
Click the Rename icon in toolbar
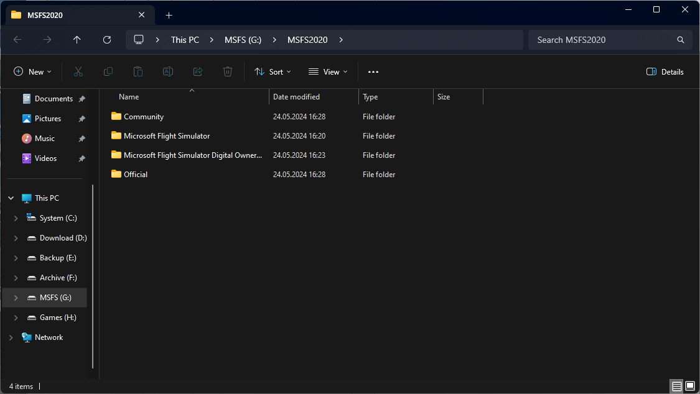168,72
